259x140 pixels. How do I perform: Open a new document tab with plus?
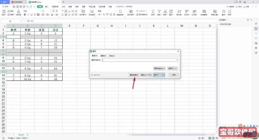coord(63,2)
